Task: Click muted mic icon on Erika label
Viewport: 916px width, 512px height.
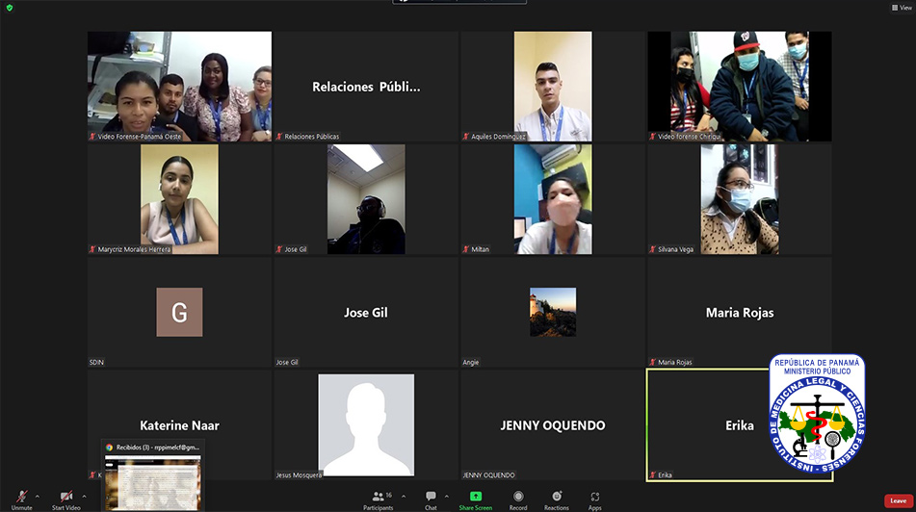Action: pyautogui.click(x=653, y=474)
